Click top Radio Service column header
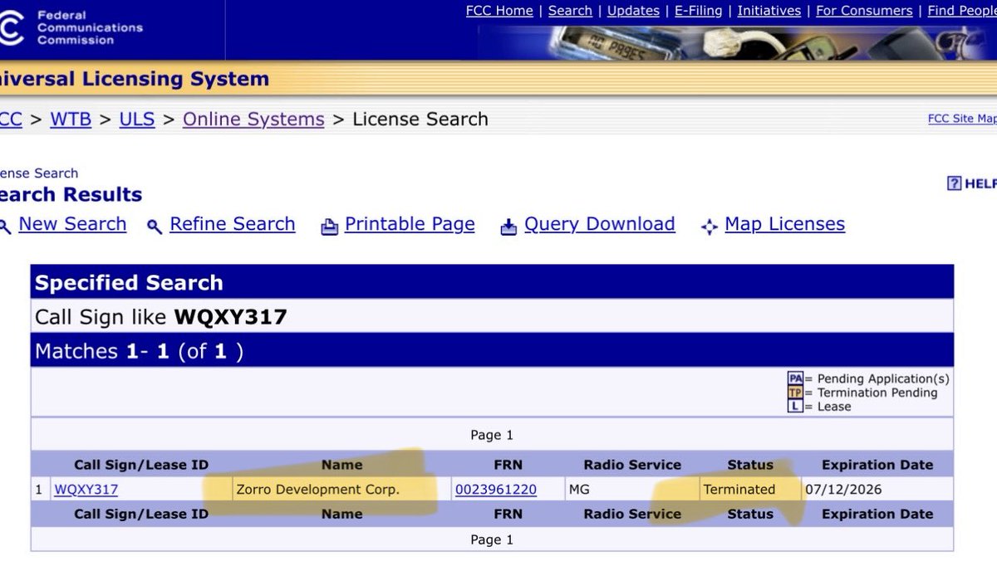The height and width of the screenshot is (576, 997). click(632, 465)
